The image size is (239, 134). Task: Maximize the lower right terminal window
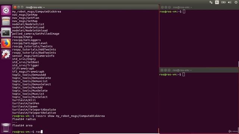169,70
